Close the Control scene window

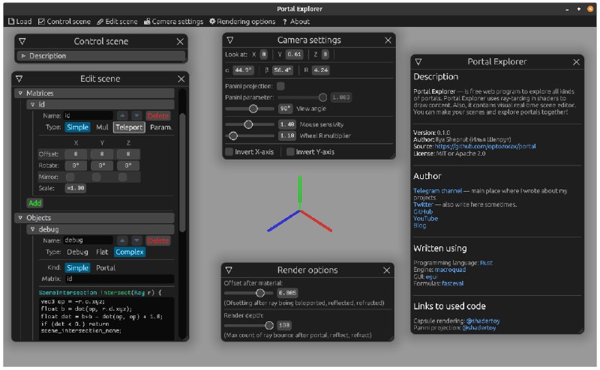[180, 41]
